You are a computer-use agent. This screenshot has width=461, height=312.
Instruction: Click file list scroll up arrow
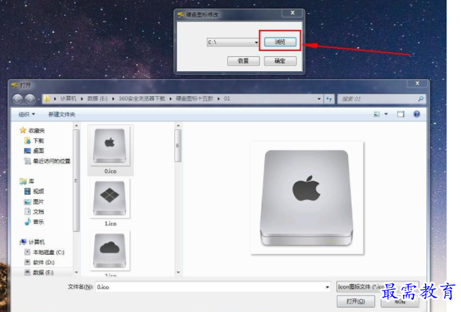pos(178,126)
